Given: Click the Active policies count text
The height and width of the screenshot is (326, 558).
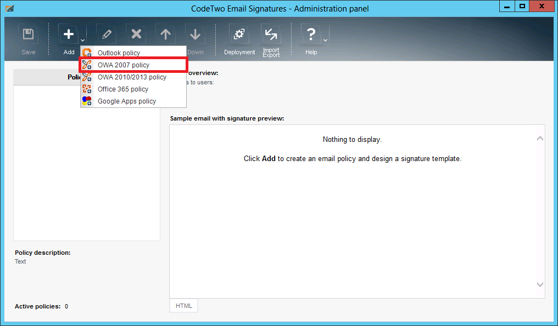Looking at the screenshot, I should [41, 306].
